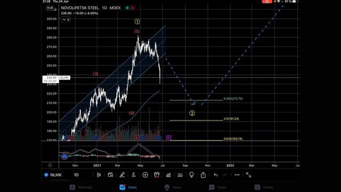This screenshot has height=192, width=341.
Task: Tap the 300.00 price axis label
Action: tap(52, 19)
